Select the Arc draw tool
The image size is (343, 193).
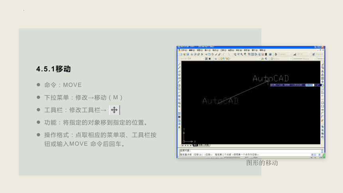179,82
